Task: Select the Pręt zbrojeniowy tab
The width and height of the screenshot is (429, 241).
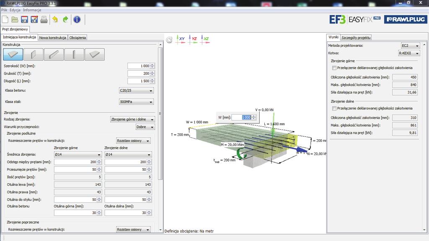Action: coord(15,29)
